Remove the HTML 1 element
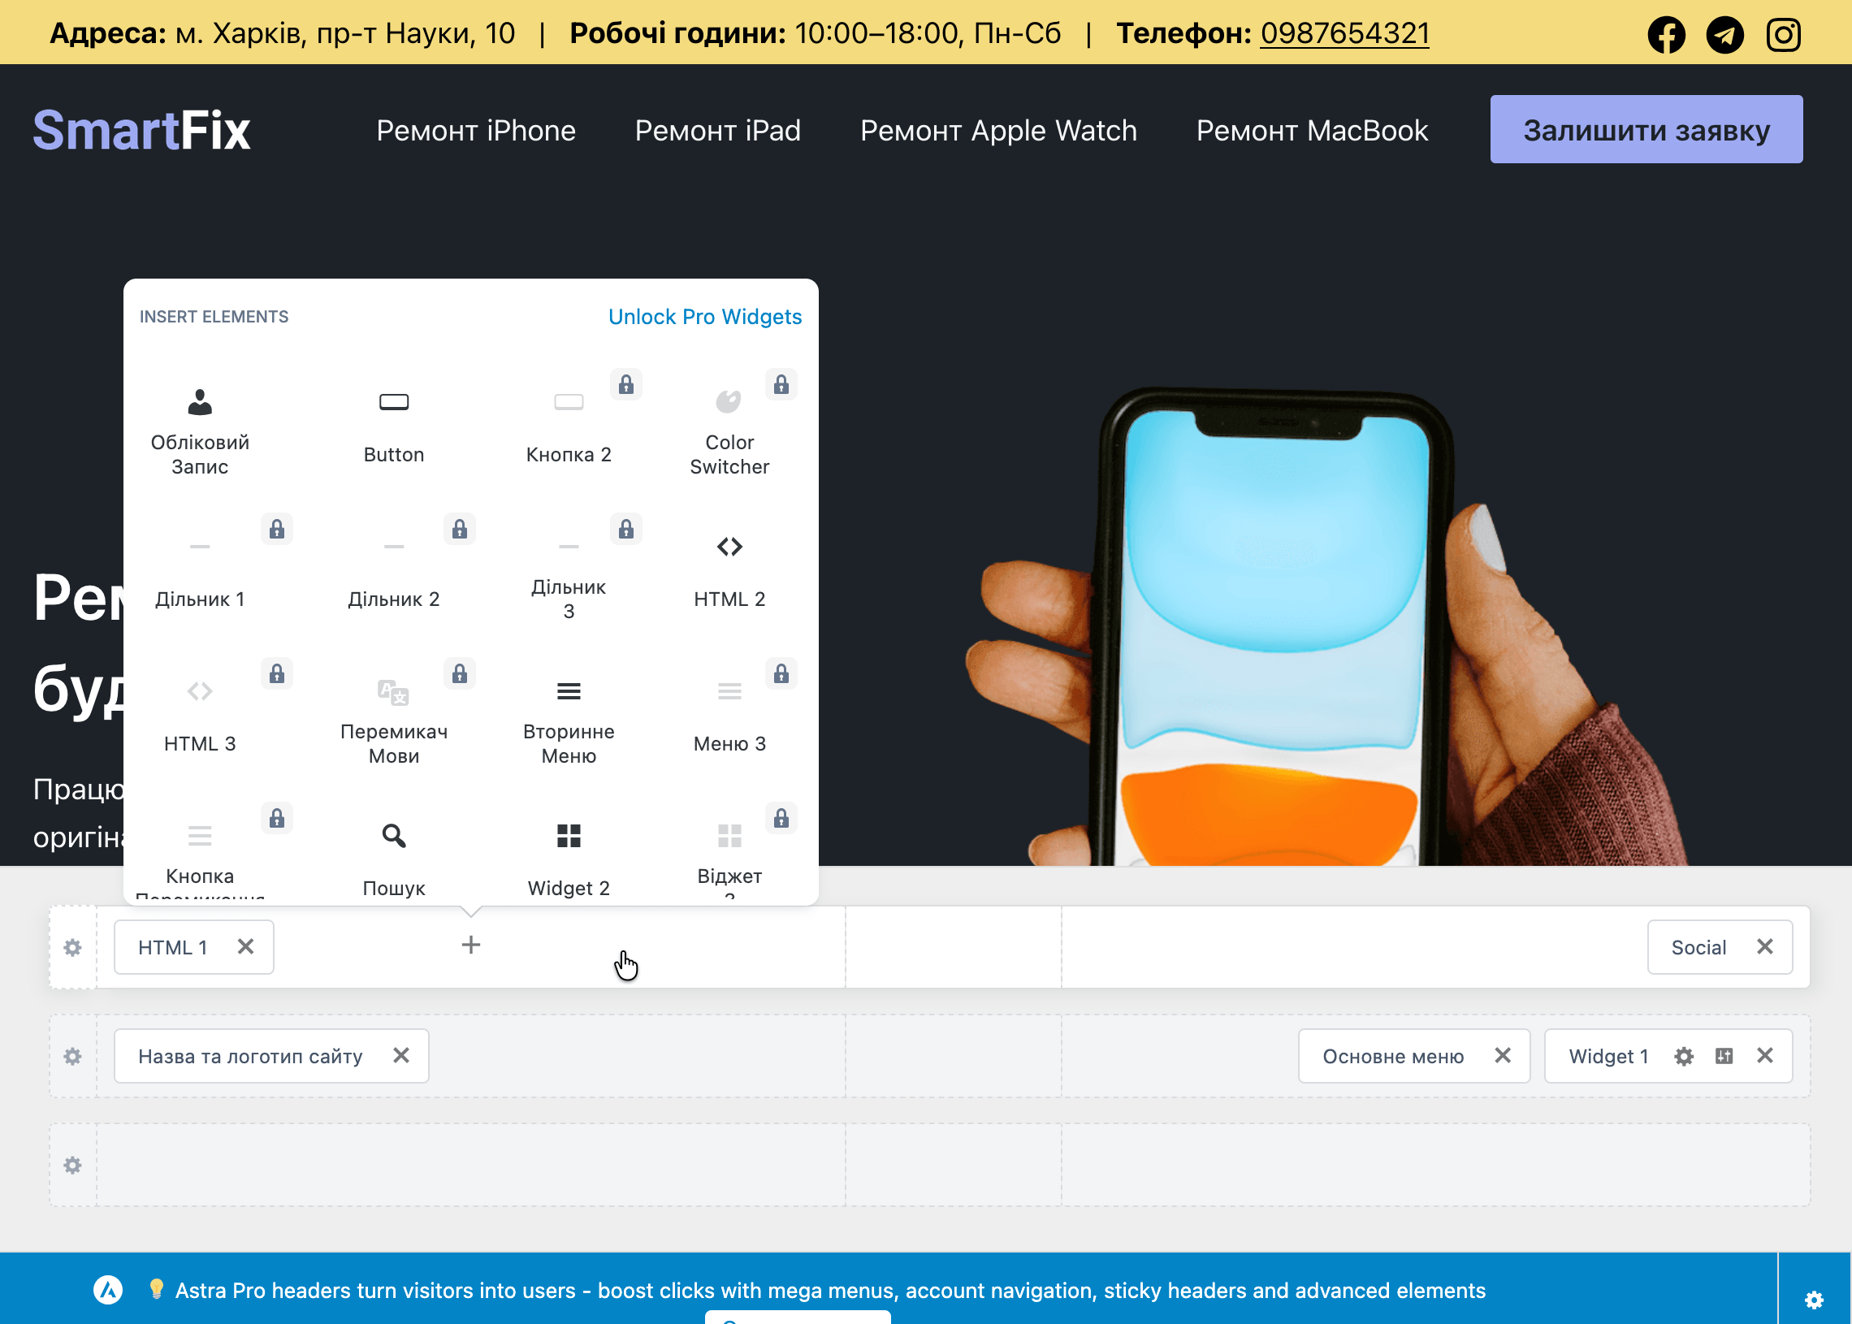Image resolution: width=1852 pixels, height=1324 pixels. click(x=245, y=945)
